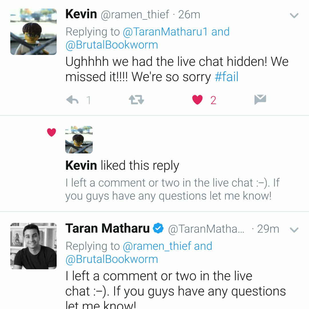Click the heart icon in the like notification
This screenshot has height=309, width=309.
click(x=51, y=132)
